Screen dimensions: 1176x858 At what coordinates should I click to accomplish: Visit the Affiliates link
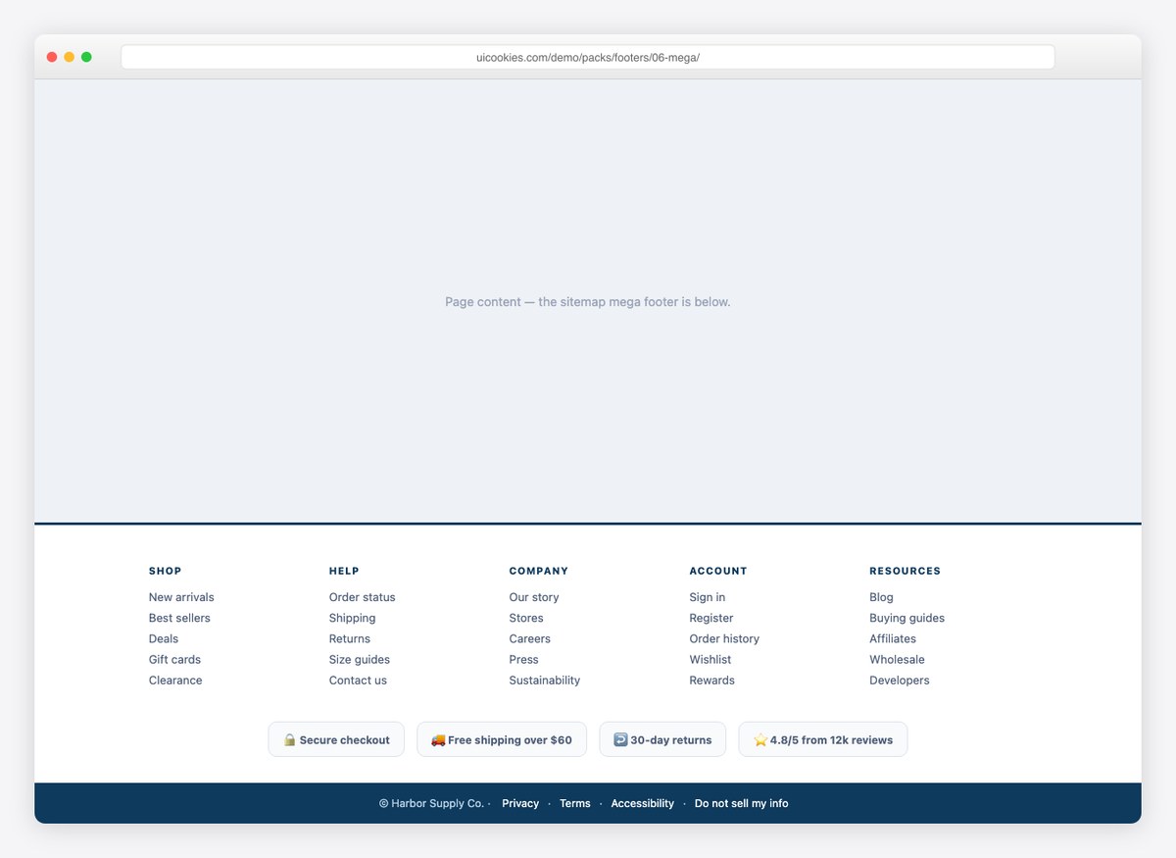click(893, 638)
